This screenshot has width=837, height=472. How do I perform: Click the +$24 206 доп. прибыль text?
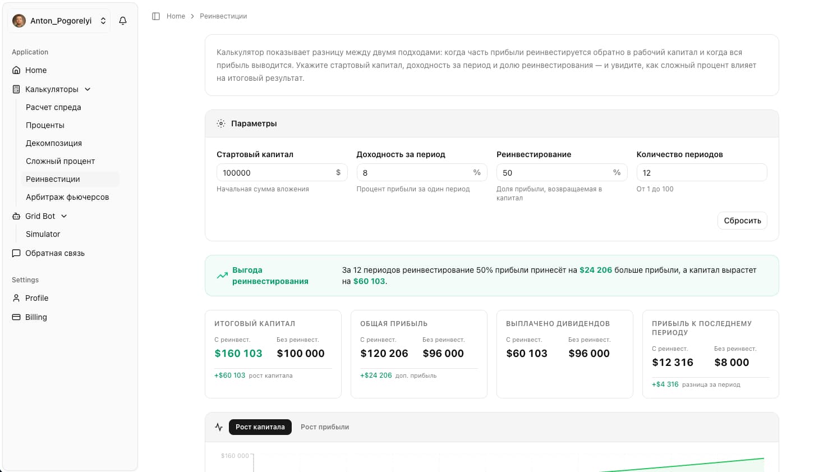click(x=398, y=375)
